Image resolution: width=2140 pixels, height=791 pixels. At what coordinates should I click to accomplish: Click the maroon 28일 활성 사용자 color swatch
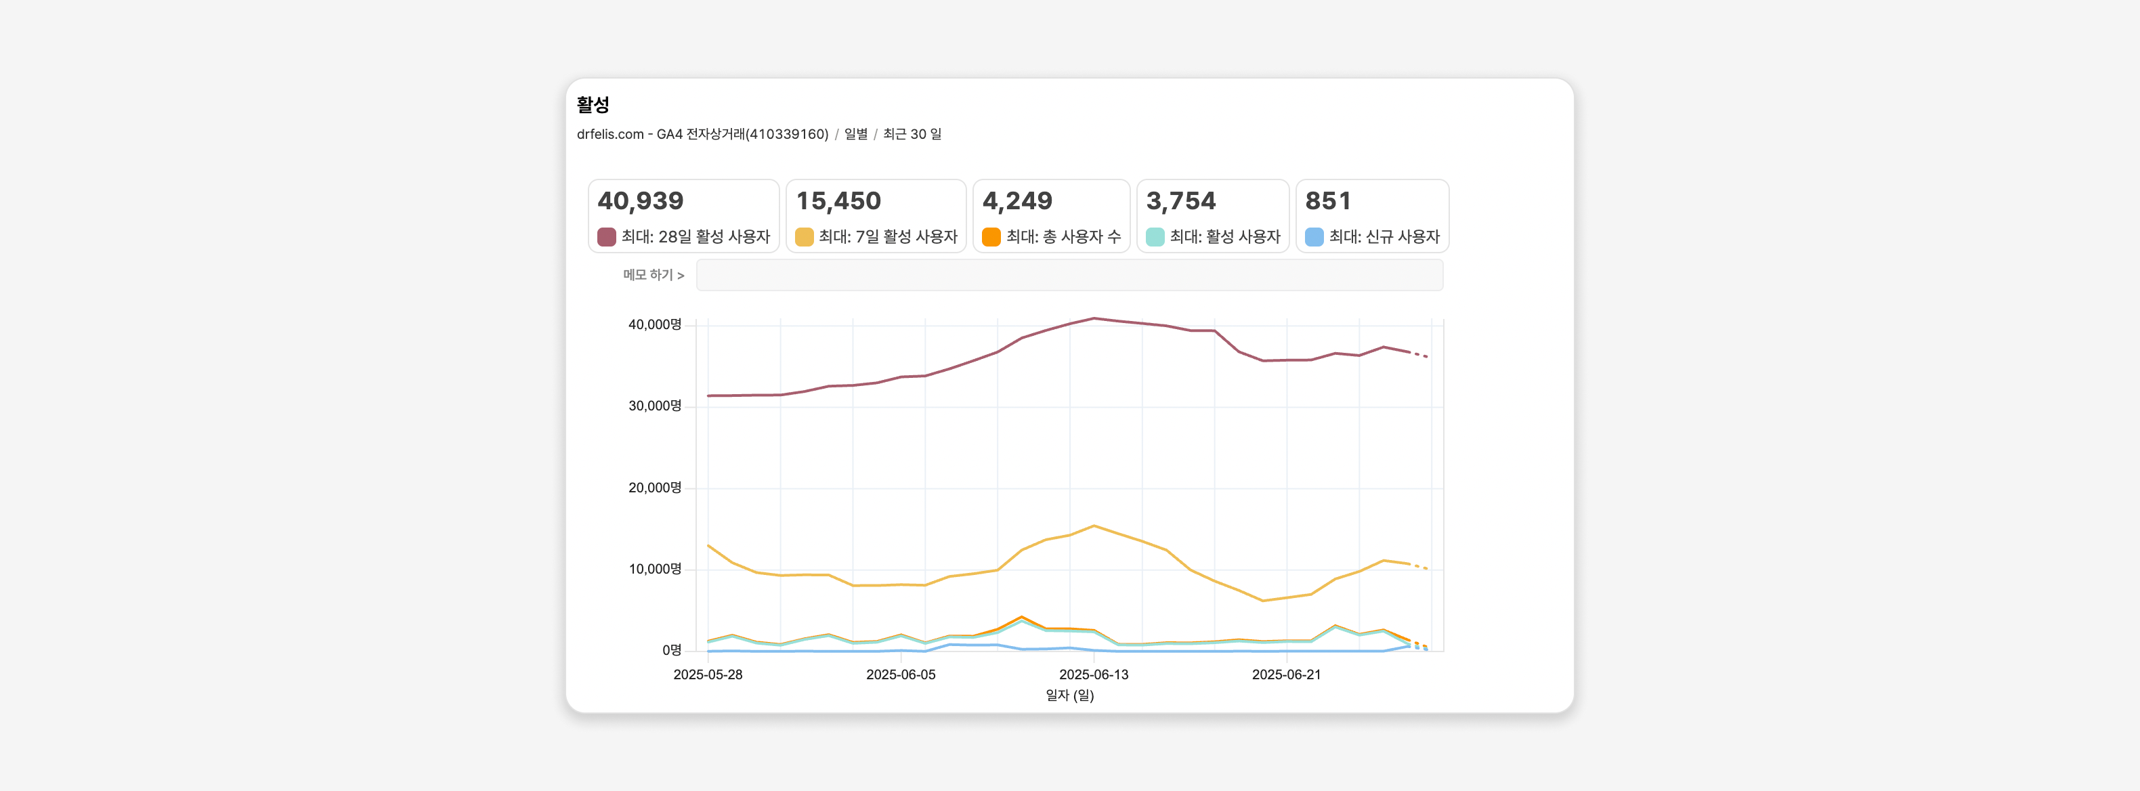(606, 237)
